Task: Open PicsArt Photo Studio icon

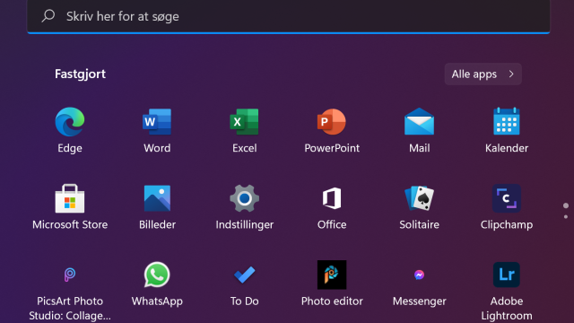Action: point(70,275)
